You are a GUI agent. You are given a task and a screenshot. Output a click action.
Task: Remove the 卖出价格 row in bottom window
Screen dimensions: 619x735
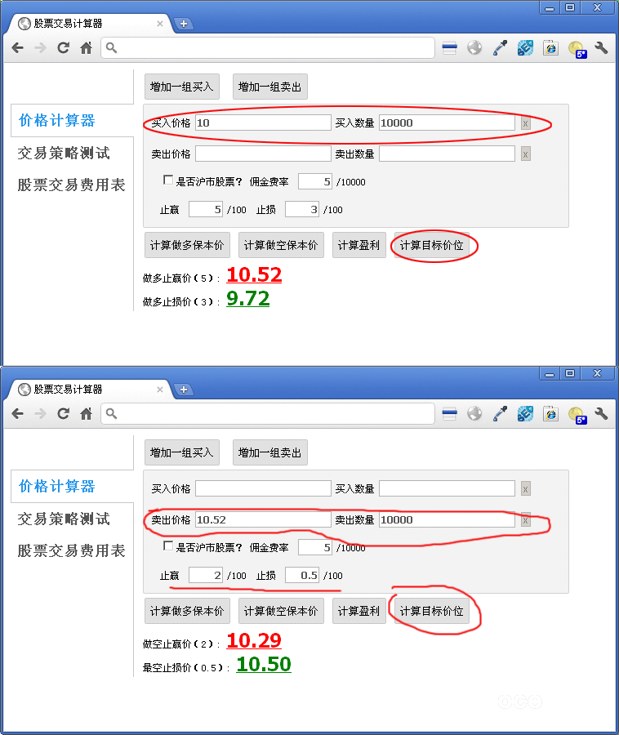[525, 520]
